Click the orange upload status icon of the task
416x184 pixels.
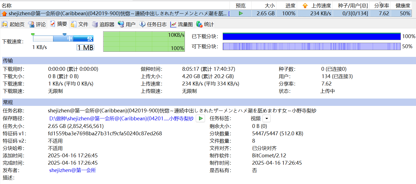pyautogui.click(x=4, y=13)
